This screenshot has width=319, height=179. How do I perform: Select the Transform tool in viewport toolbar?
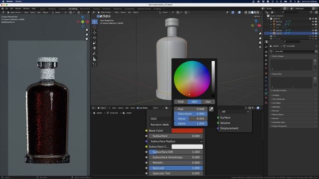coord(95,48)
